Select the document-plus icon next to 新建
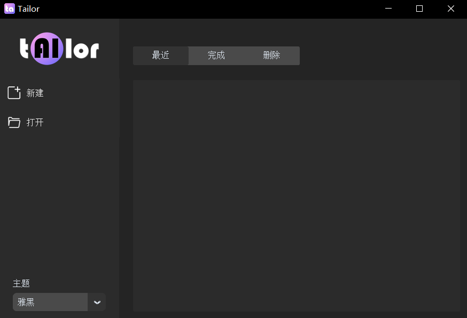 click(x=14, y=92)
